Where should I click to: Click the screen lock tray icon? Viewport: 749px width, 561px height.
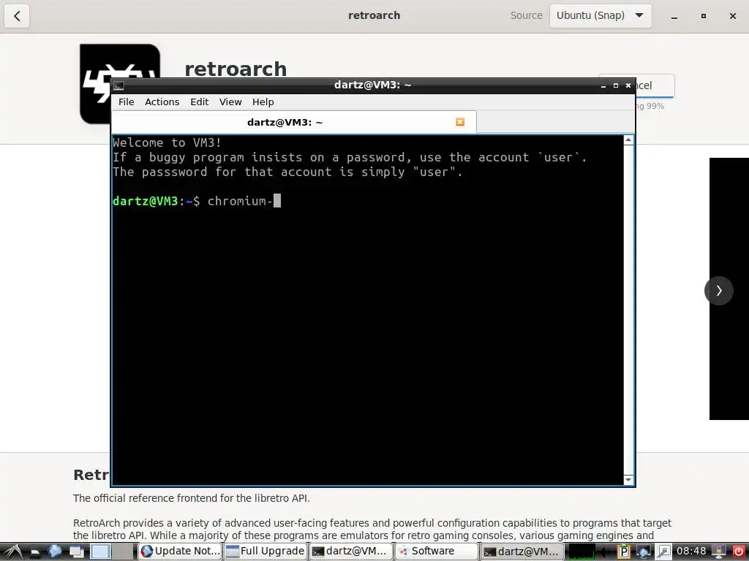[718, 552]
